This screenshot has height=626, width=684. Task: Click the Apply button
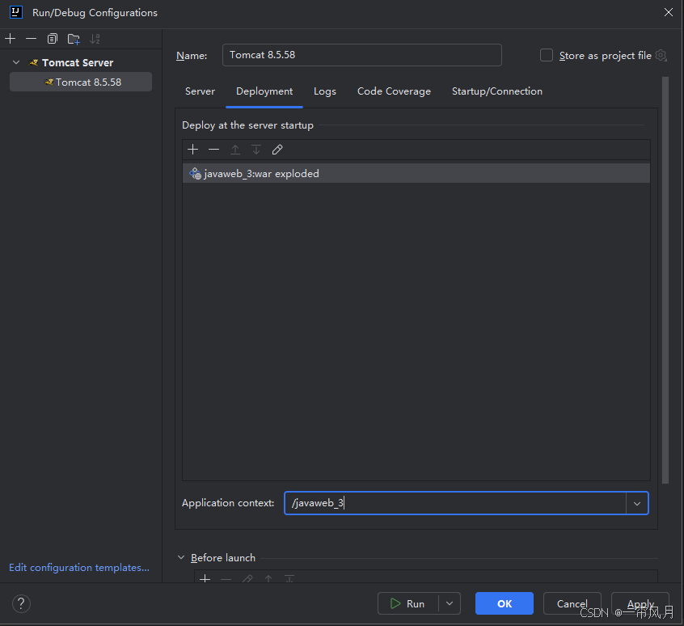pyautogui.click(x=640, y=603)
